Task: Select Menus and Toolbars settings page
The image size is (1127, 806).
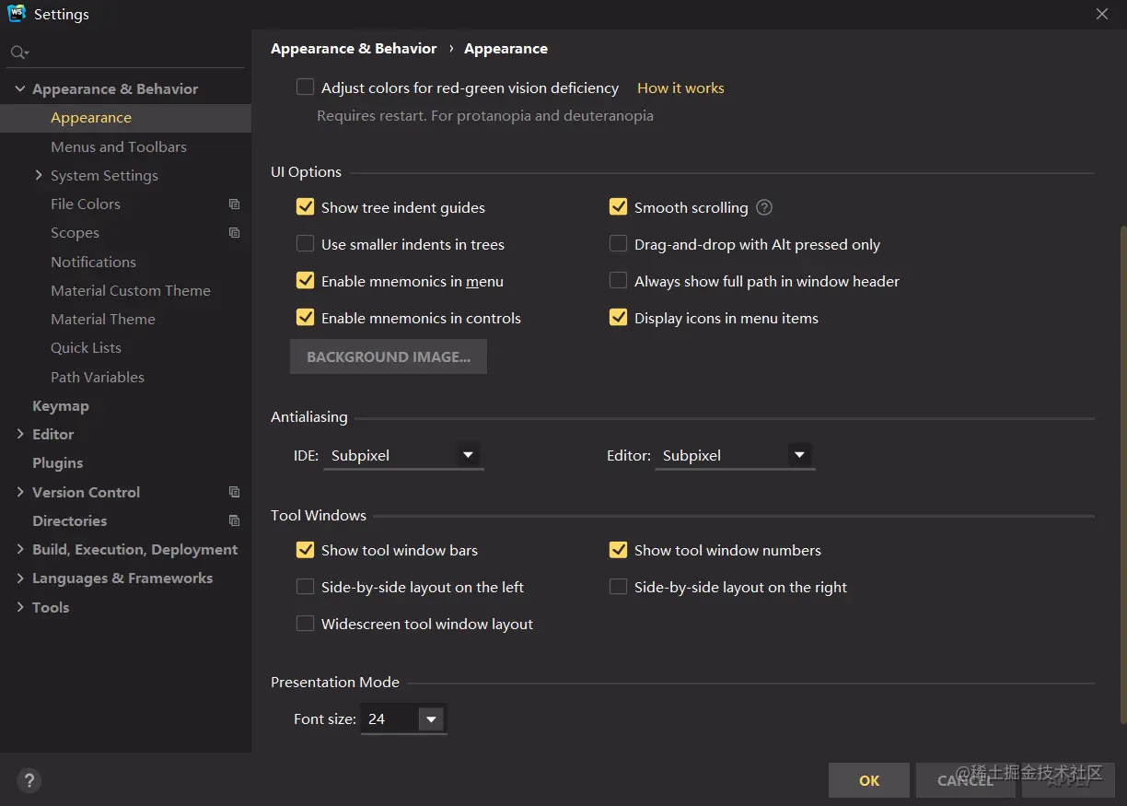Action: coord(119,146)
